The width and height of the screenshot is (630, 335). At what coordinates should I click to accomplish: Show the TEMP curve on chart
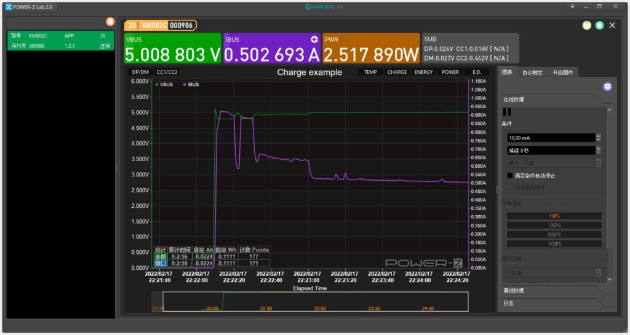(x=370, y=72)
